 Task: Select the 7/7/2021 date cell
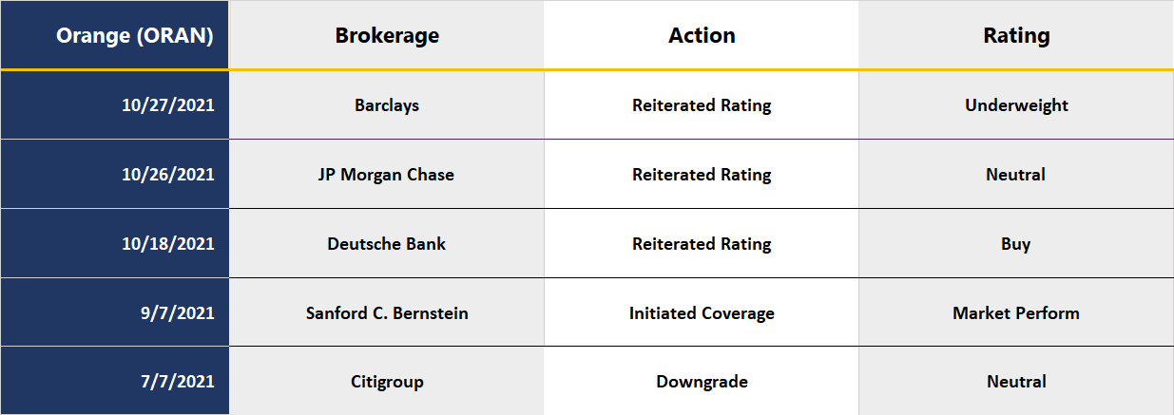click(x=114, y=382)
